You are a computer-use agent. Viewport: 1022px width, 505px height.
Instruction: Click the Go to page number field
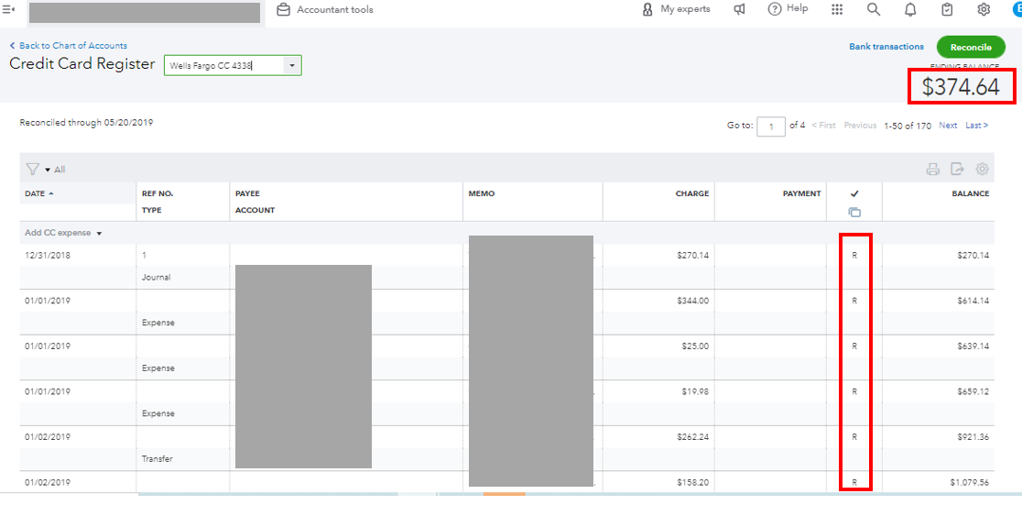point(771,126)
